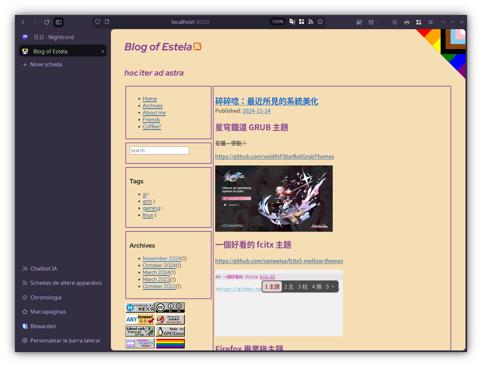482x367 pixels.
Task: Save the page to Pocket
Action: tap(371, 22)
